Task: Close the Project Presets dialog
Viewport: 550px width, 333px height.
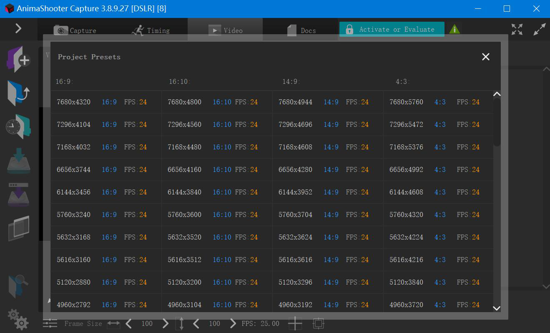Action: (x=485, y=57)
